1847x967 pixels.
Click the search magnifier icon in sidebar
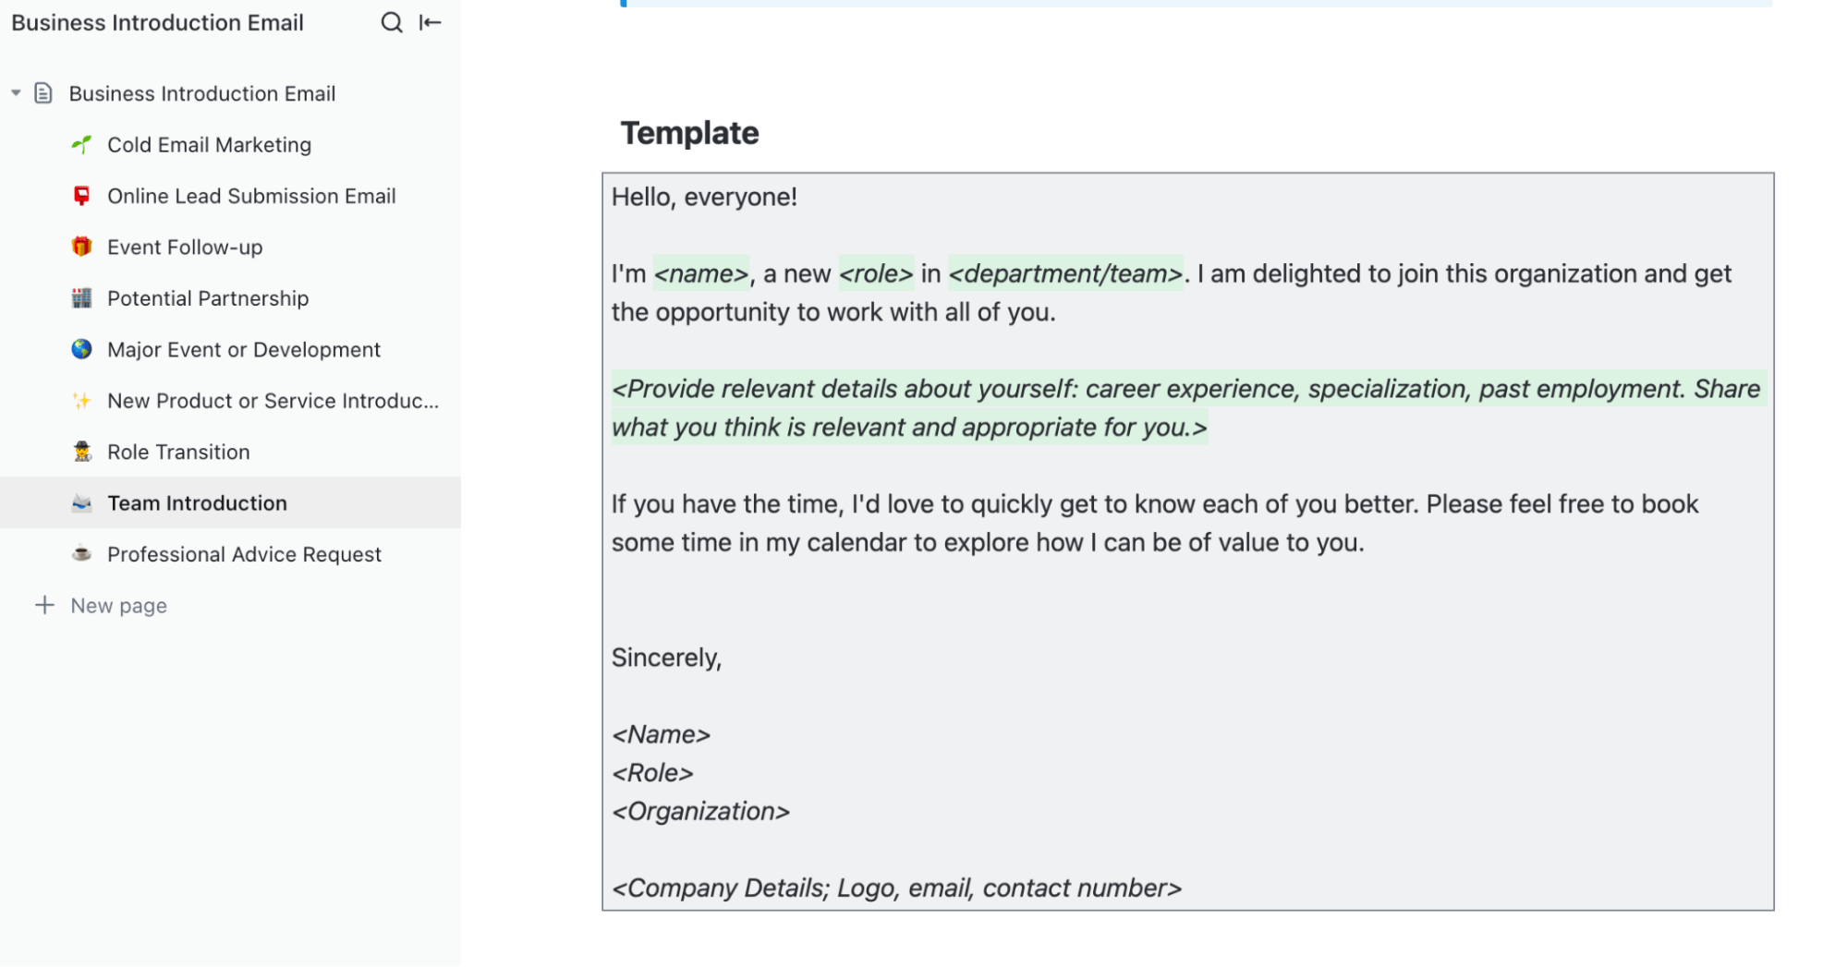pos(392,23)
